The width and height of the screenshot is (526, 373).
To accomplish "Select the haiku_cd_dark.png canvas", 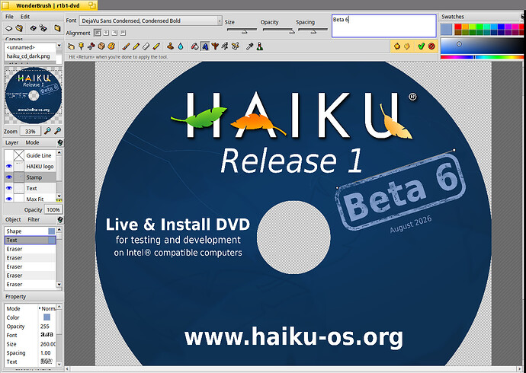I will (30, 56).
